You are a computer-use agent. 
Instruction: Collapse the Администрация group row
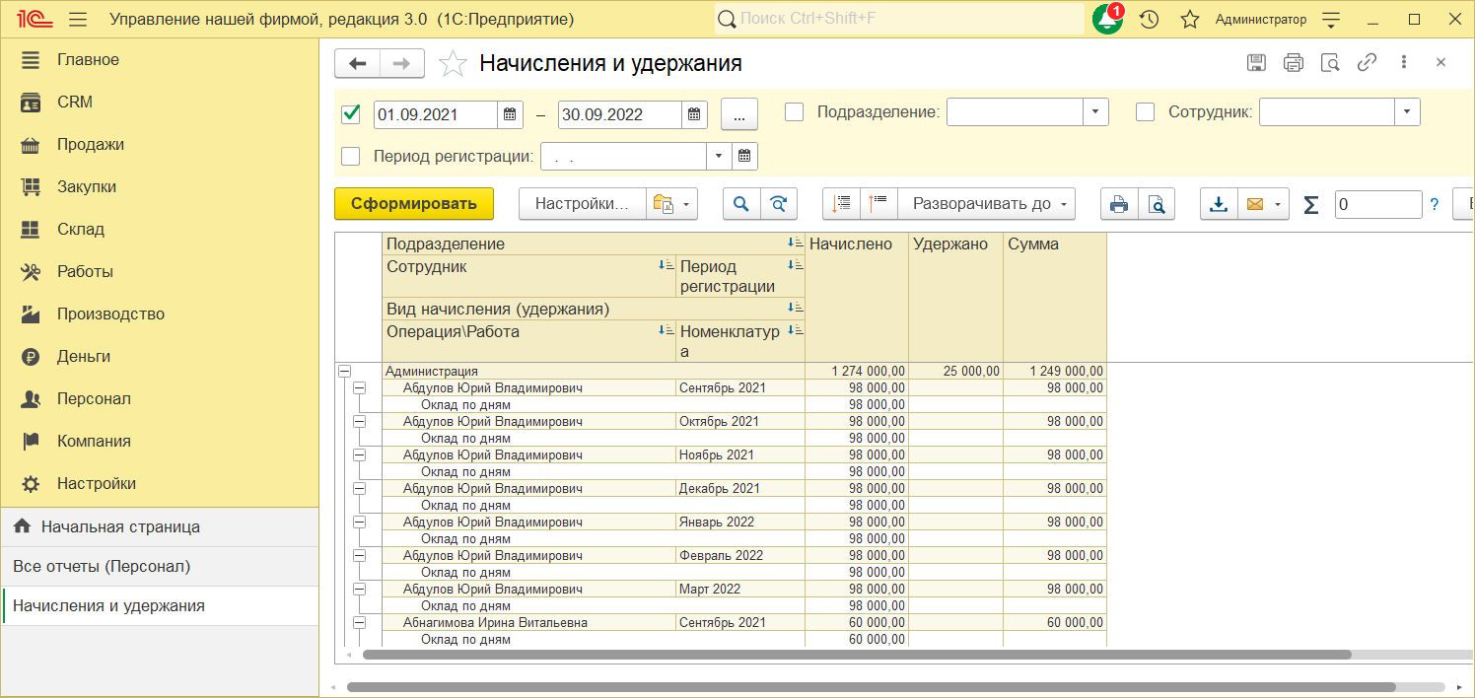(344, 372)
